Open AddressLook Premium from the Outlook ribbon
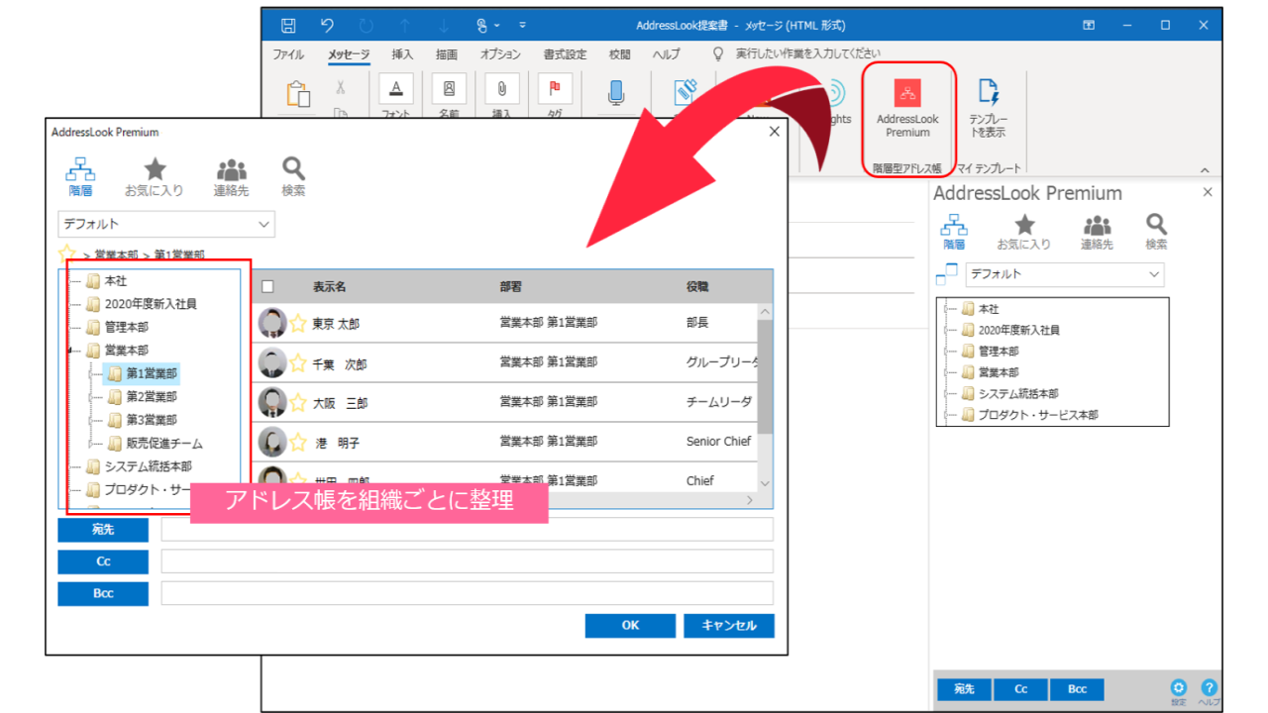Viewport: 1268px width, 713px height. pyautogui.click(x=907, y=108)
